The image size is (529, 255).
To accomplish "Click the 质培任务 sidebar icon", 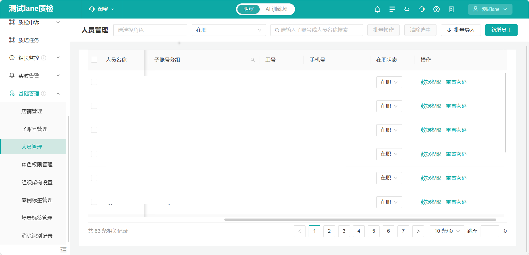I will (x=12, y=40).
